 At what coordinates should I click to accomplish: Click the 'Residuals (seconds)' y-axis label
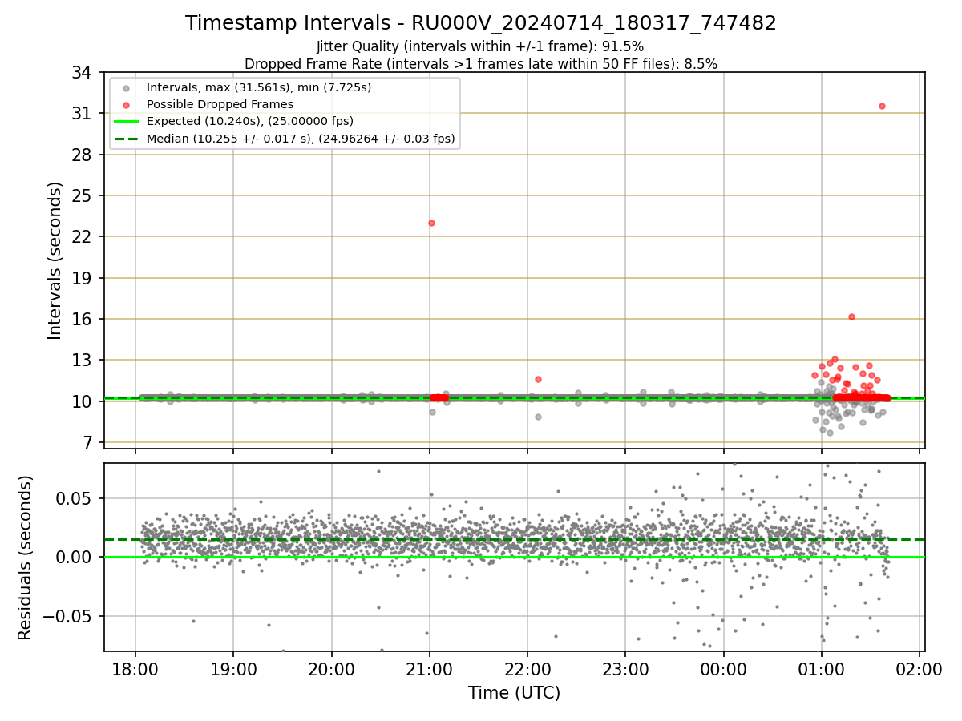[x=25, y=558]
